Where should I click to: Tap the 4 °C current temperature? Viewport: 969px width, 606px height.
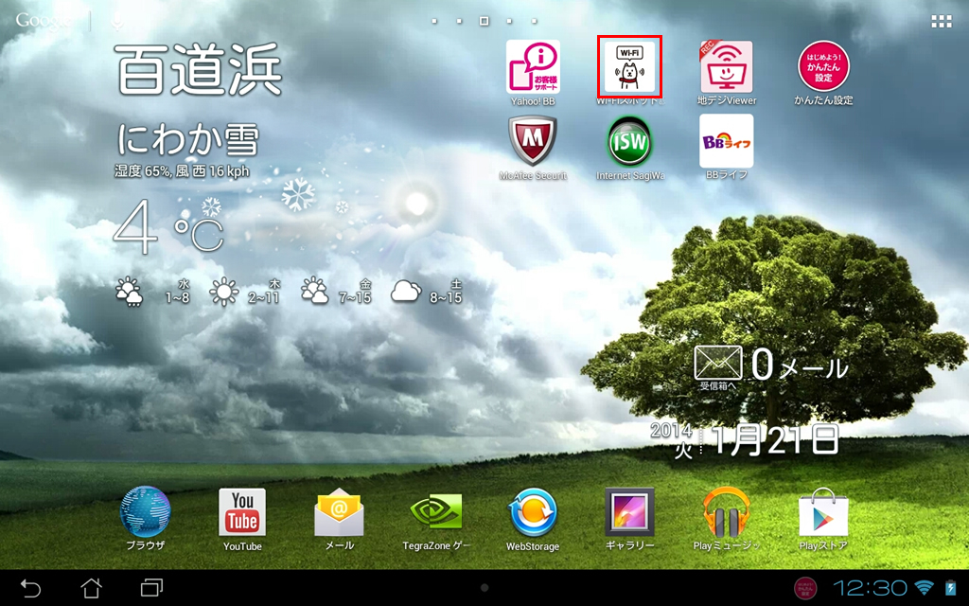(168, 227)
